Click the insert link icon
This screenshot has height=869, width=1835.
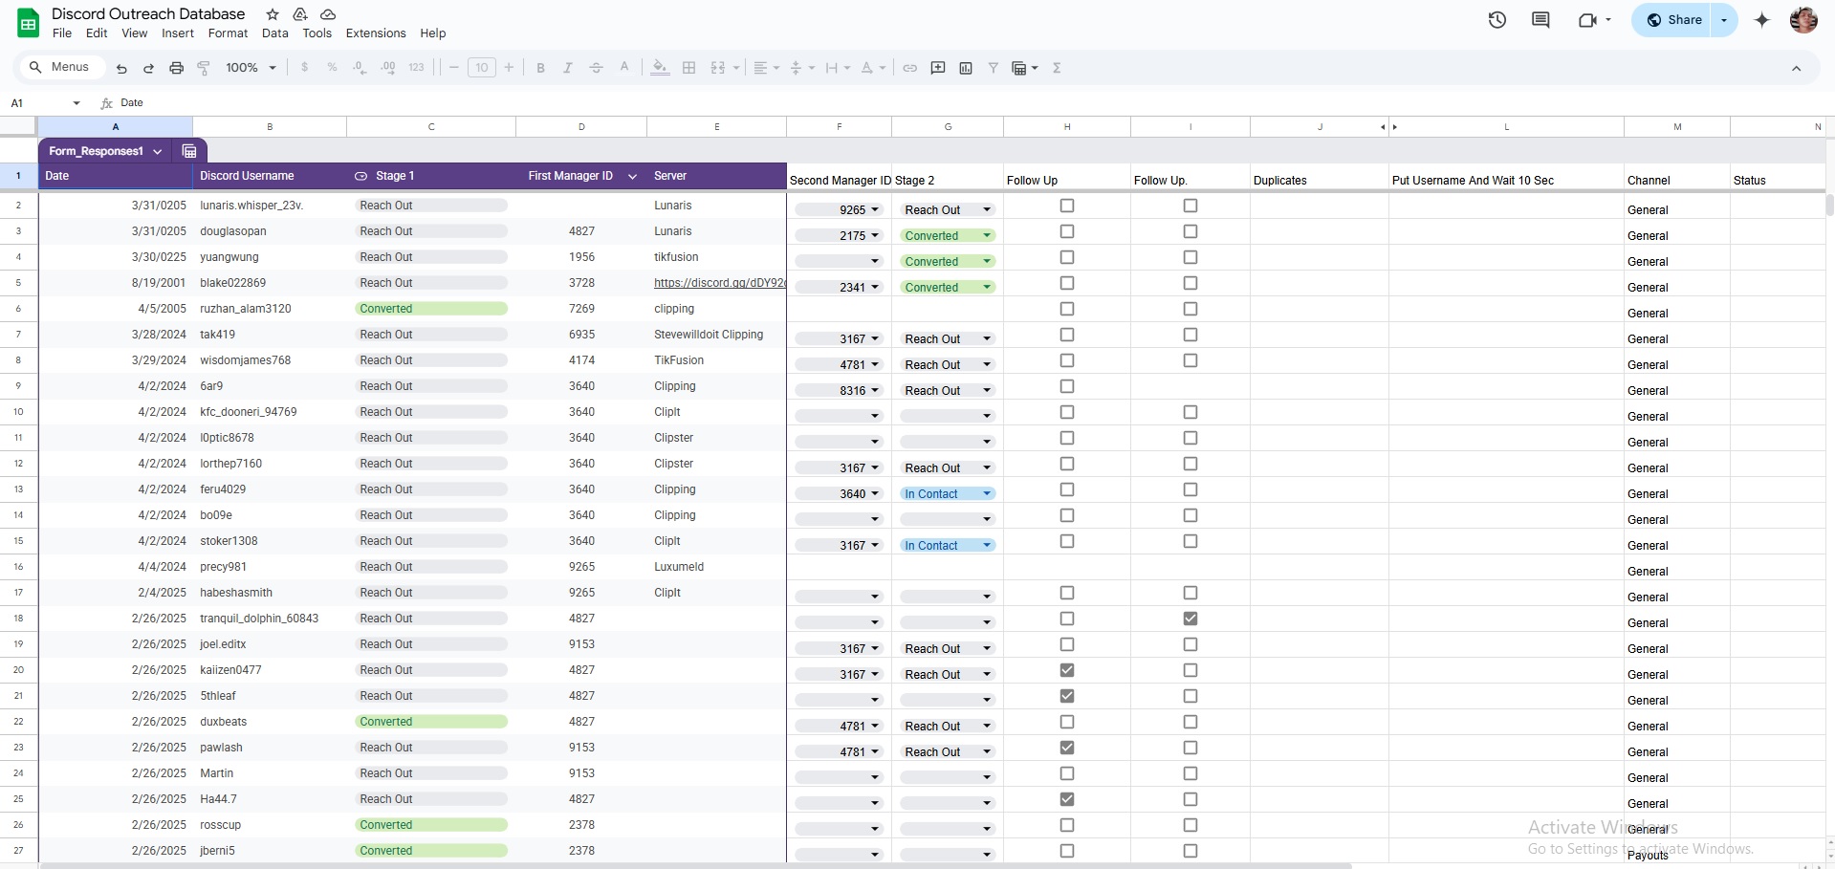(x=909, y=68)
